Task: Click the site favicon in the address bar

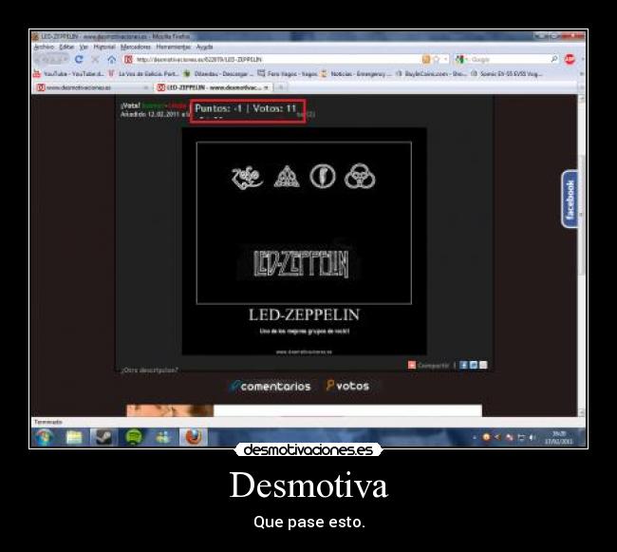Action: 128,59
